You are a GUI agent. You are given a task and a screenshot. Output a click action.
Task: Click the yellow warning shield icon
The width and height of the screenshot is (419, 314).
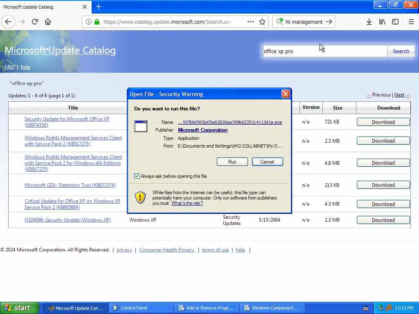pos(140,197)
